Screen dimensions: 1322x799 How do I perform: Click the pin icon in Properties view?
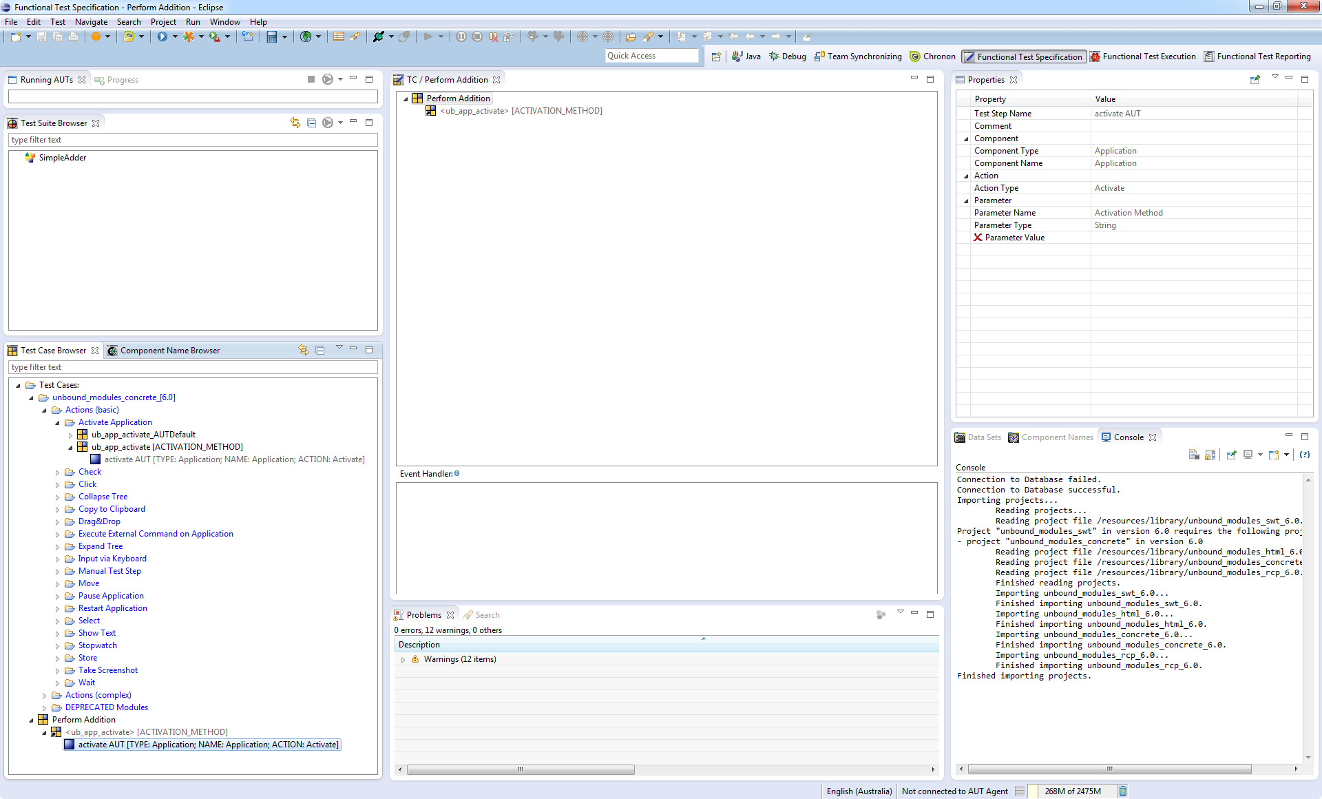coord(1255,80)
